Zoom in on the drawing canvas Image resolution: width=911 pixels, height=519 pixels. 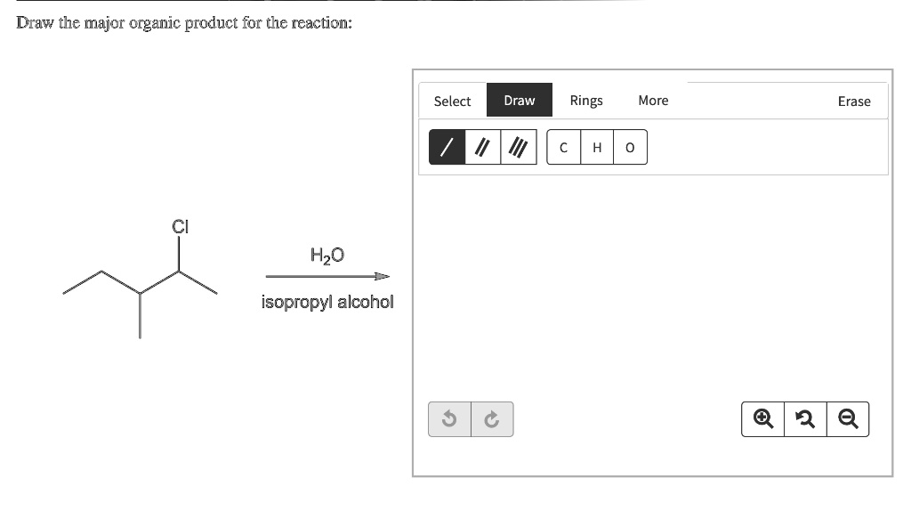(x=761, y=418)
